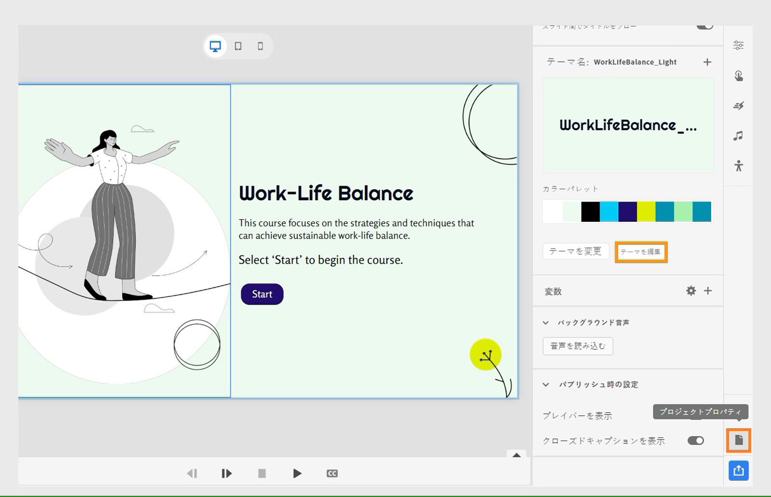
Task: Click the blue publish share icon
Action: pyautogui.click(x=739, y=471)
